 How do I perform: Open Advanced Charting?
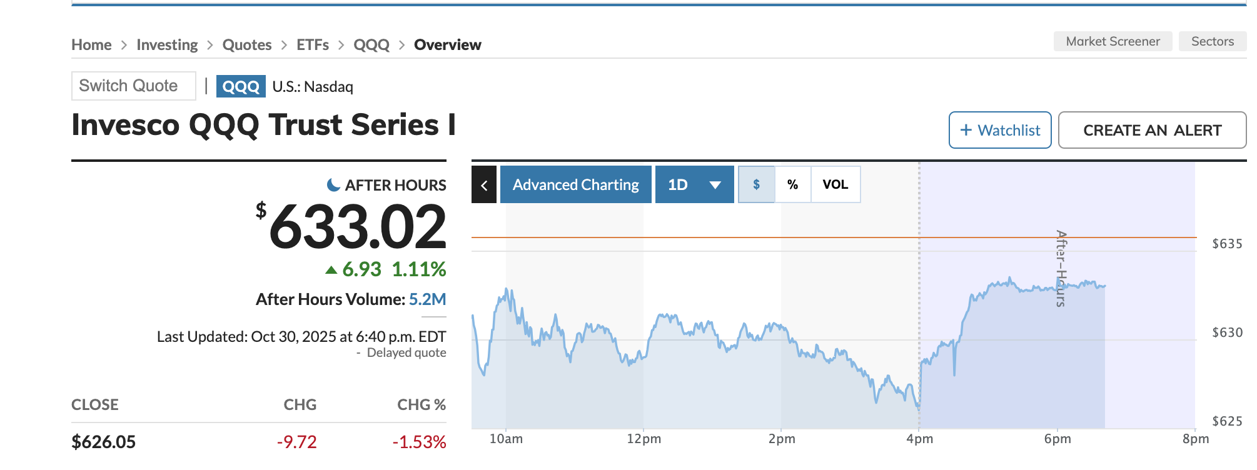[x=576, y=184]
